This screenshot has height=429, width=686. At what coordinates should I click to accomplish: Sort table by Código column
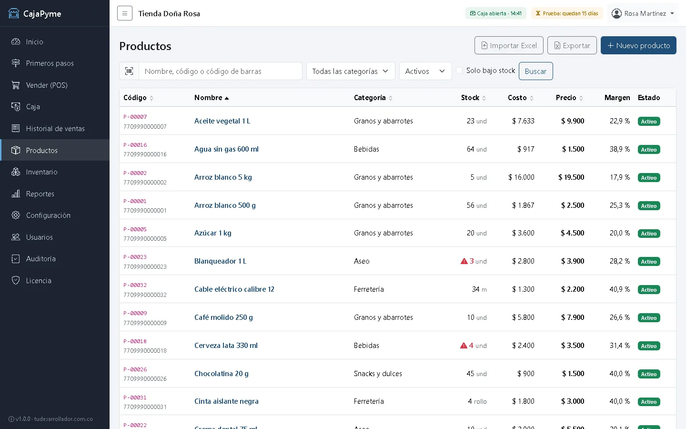[x=138, y=98]
